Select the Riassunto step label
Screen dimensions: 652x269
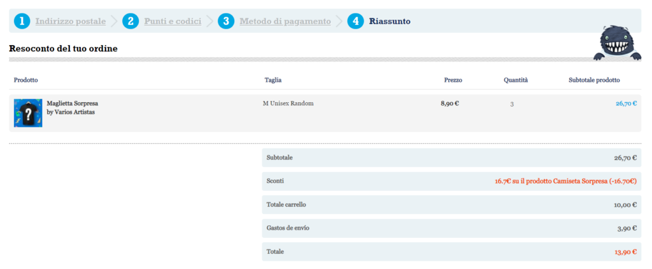pos(390,22)
